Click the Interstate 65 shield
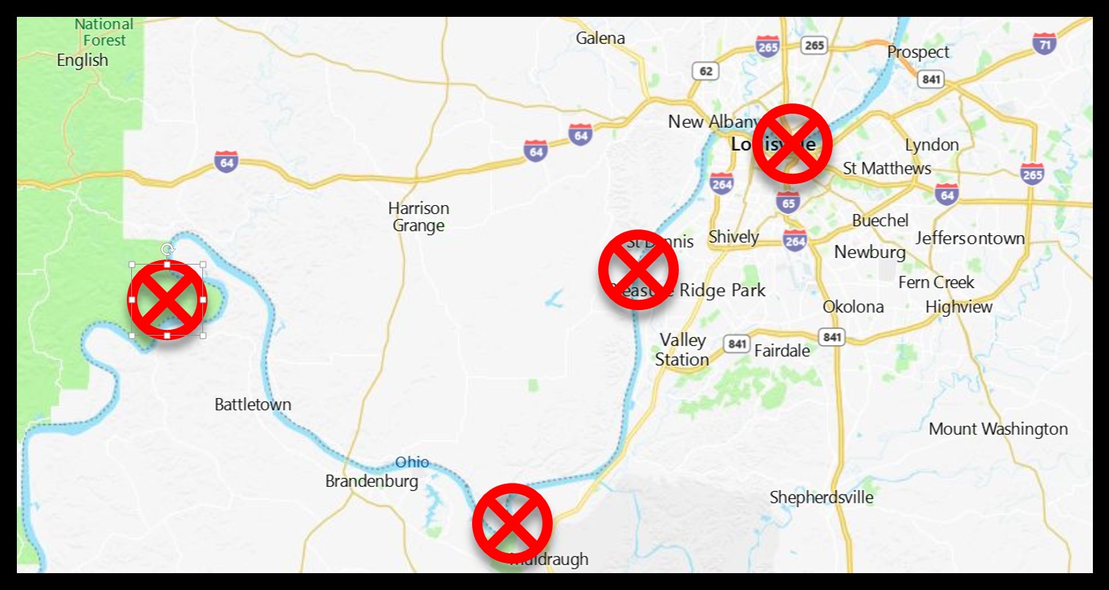1109x590 pixels. click(x=788, y=202)
